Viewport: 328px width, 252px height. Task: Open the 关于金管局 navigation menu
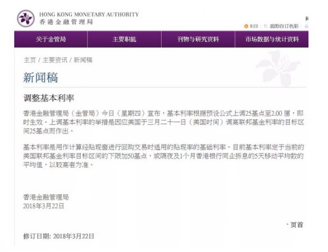coord(51,39)
